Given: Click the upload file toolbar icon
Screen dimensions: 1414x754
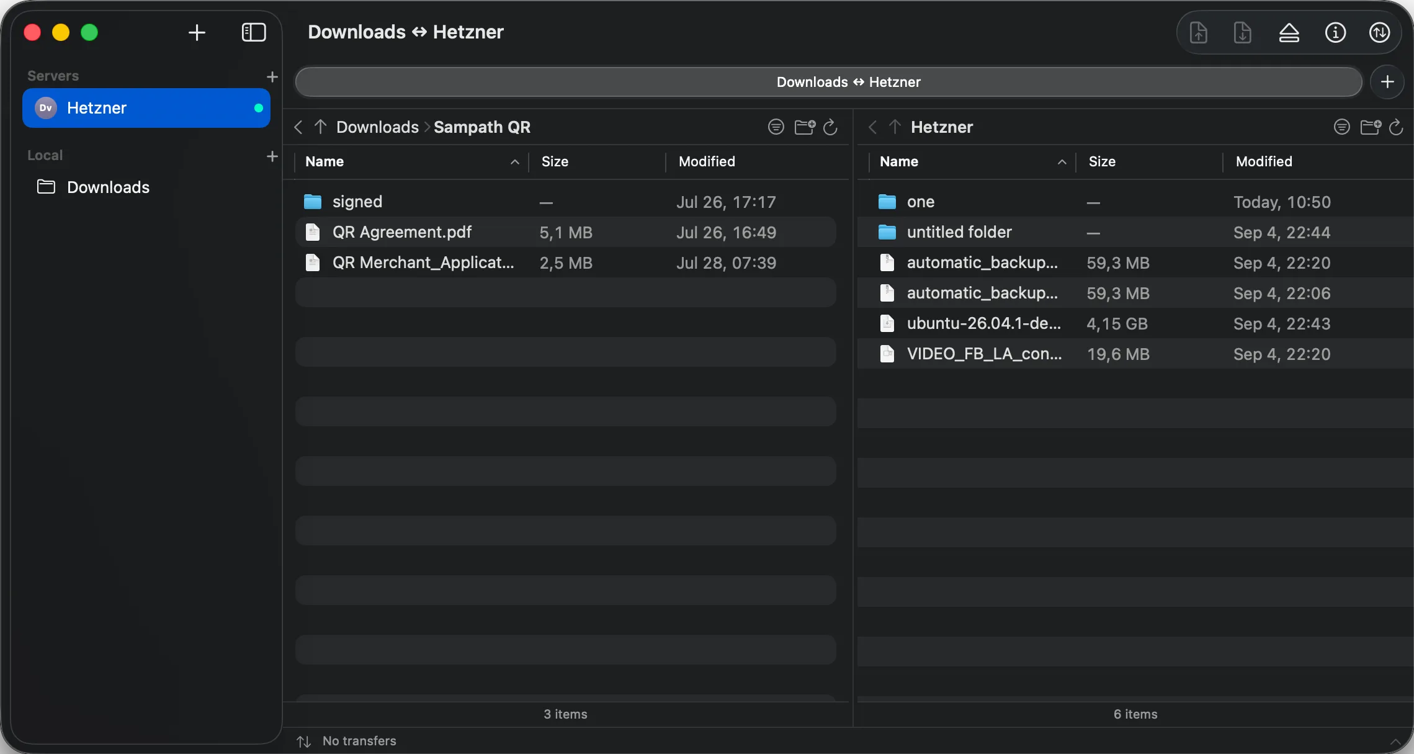Looking at the screenshot, I should pos(1198,32).
